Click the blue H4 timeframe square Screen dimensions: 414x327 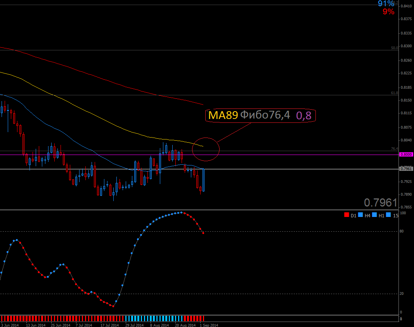tap(360, 215)
